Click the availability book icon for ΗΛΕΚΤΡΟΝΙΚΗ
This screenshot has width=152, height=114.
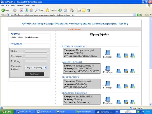pos(108,84)
